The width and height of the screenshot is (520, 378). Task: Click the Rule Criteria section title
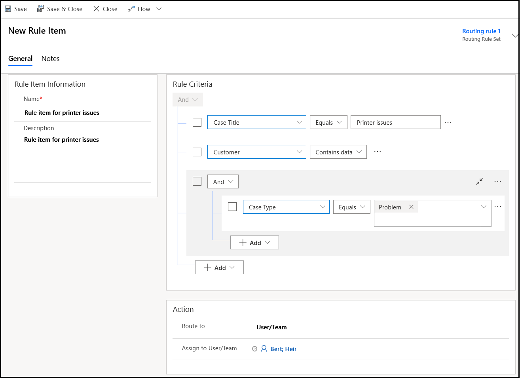coord(192,84)
